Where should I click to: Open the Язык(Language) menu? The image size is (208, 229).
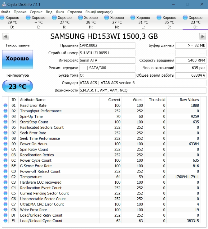coord(99,12)
